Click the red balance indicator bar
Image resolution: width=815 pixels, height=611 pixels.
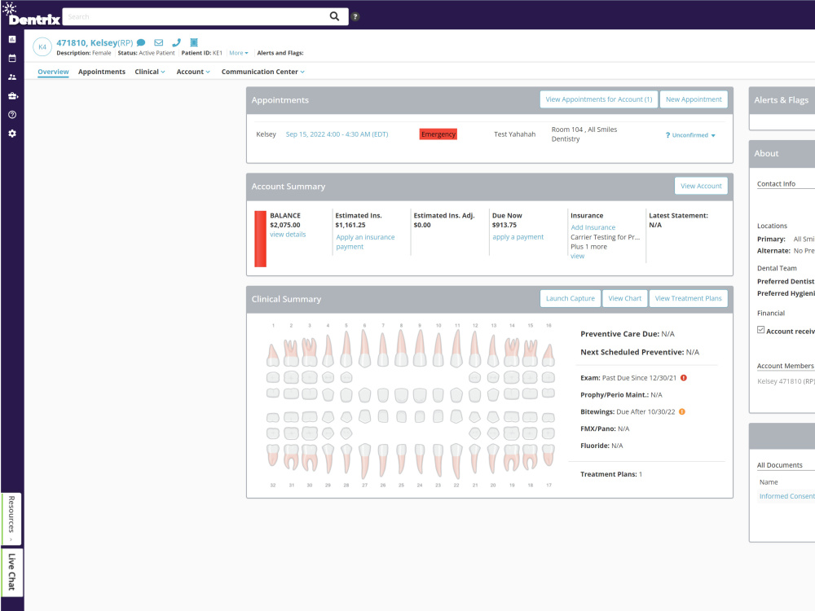pyautogui.click(x=261, y=239)
